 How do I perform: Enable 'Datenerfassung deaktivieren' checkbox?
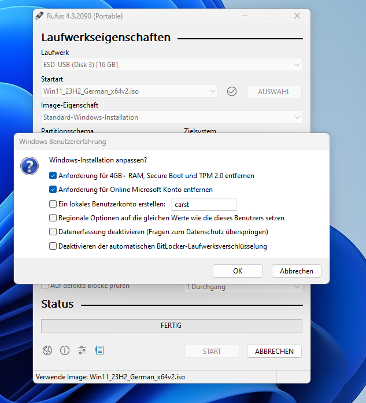click(x=53, y=232)
